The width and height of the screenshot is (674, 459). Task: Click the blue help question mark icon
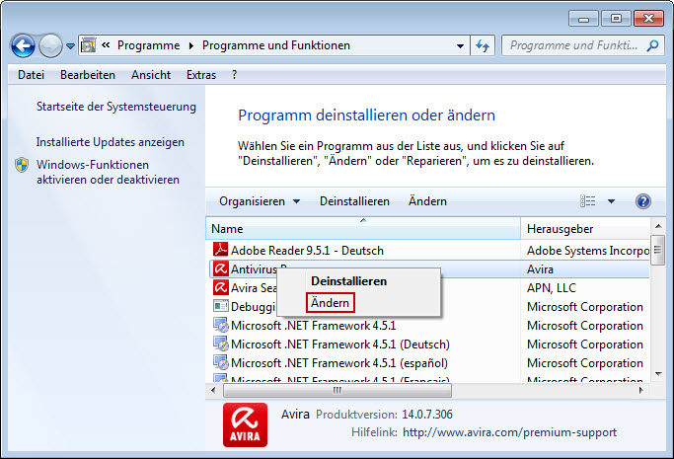643,201
